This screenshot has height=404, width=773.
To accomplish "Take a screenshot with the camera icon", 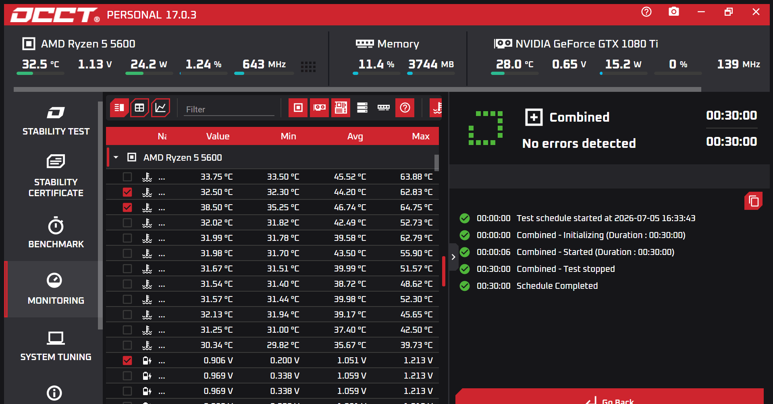I will coord(673,12).
